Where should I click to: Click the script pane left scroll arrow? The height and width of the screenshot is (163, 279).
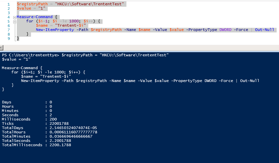point(2,47)
